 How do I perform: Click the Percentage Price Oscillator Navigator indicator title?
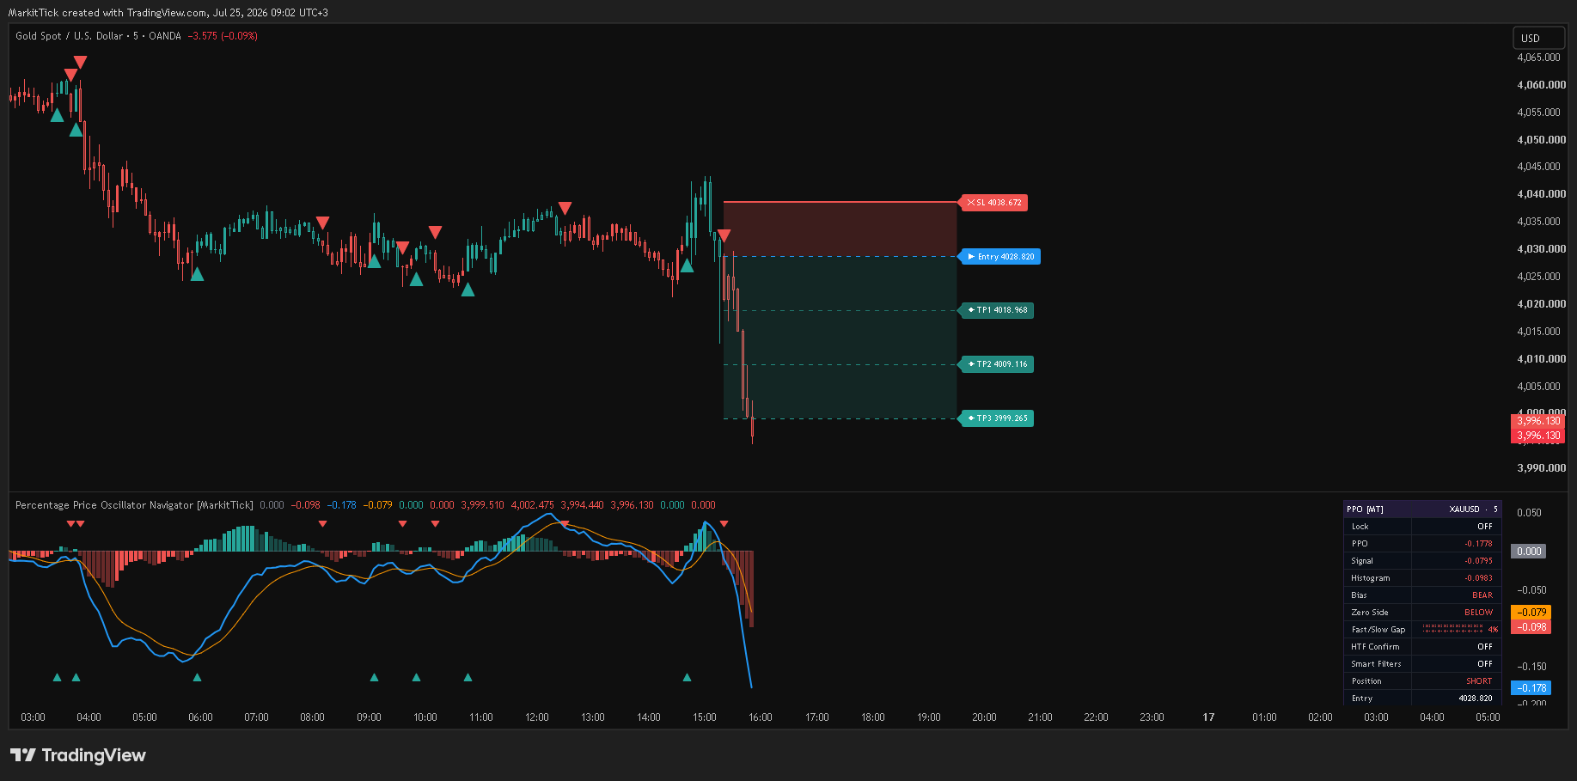[x=134, y=505]
